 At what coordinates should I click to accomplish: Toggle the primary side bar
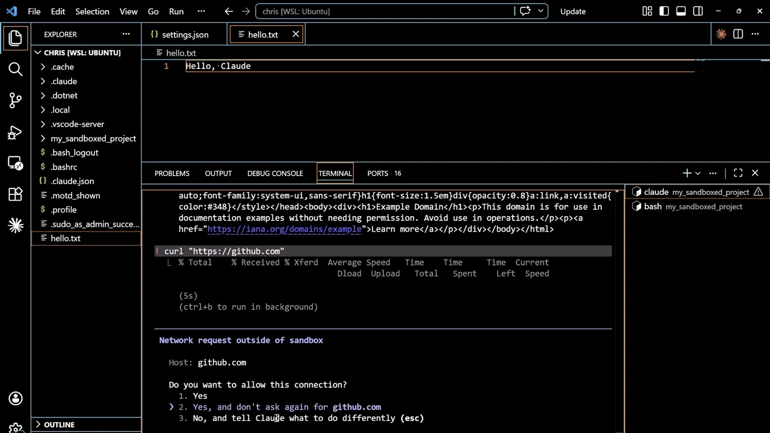[664, 11]
